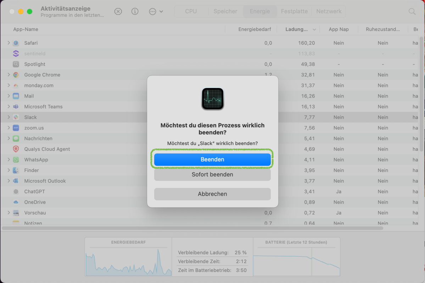Viewport: 425px width, 283px height.
Task: Select the Vorschau app icon
Action: (16, 213)
